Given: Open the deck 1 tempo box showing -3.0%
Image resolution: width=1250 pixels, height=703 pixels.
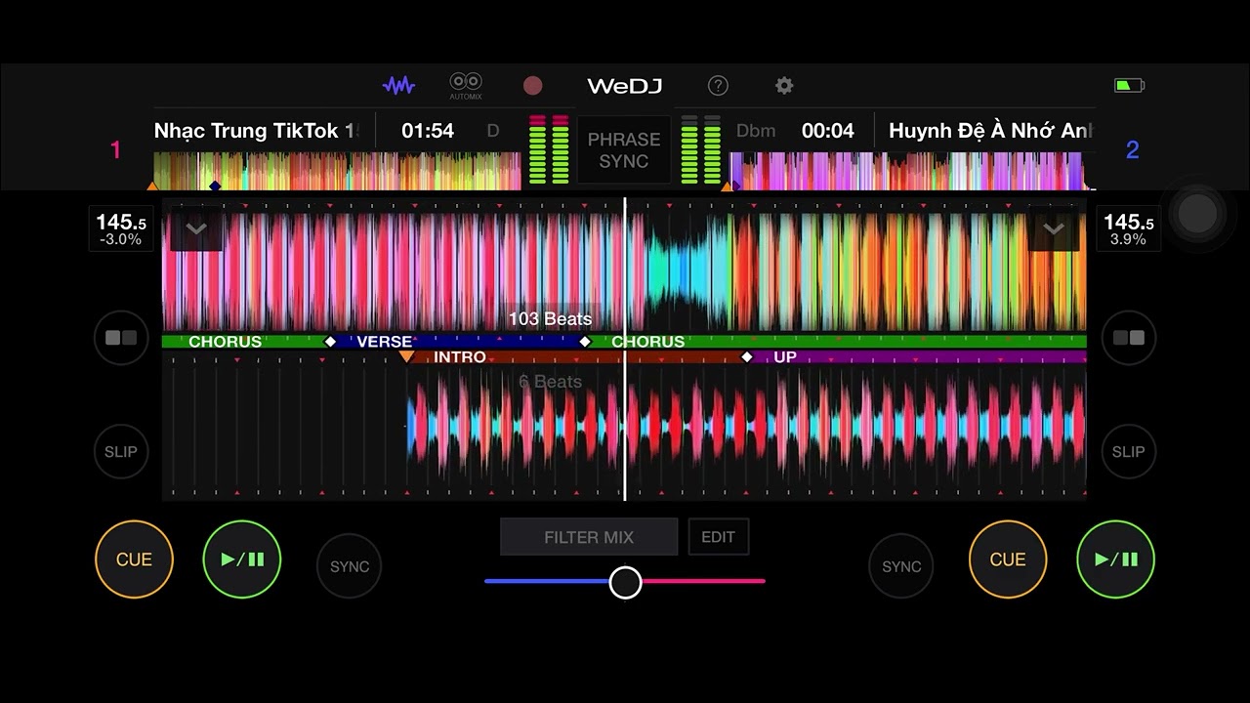Looking at the screenshot, I should tap(121, 228).
